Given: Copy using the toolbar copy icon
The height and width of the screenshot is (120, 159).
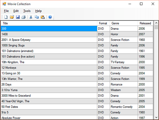Looking at the screenshot, I should click(37, 17).
